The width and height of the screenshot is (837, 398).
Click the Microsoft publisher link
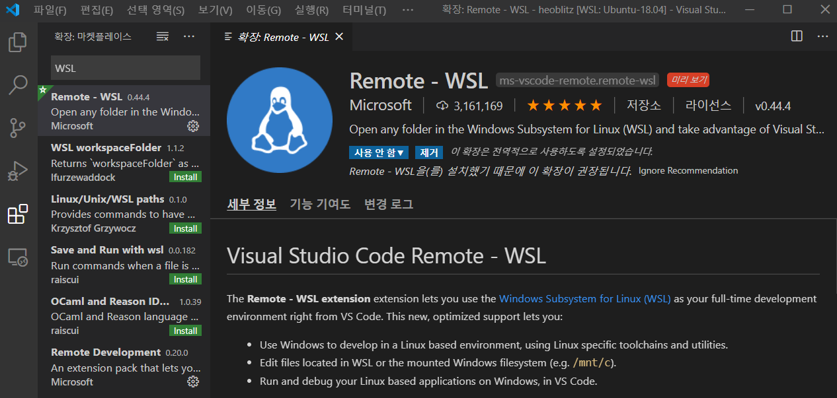[380, 106]
